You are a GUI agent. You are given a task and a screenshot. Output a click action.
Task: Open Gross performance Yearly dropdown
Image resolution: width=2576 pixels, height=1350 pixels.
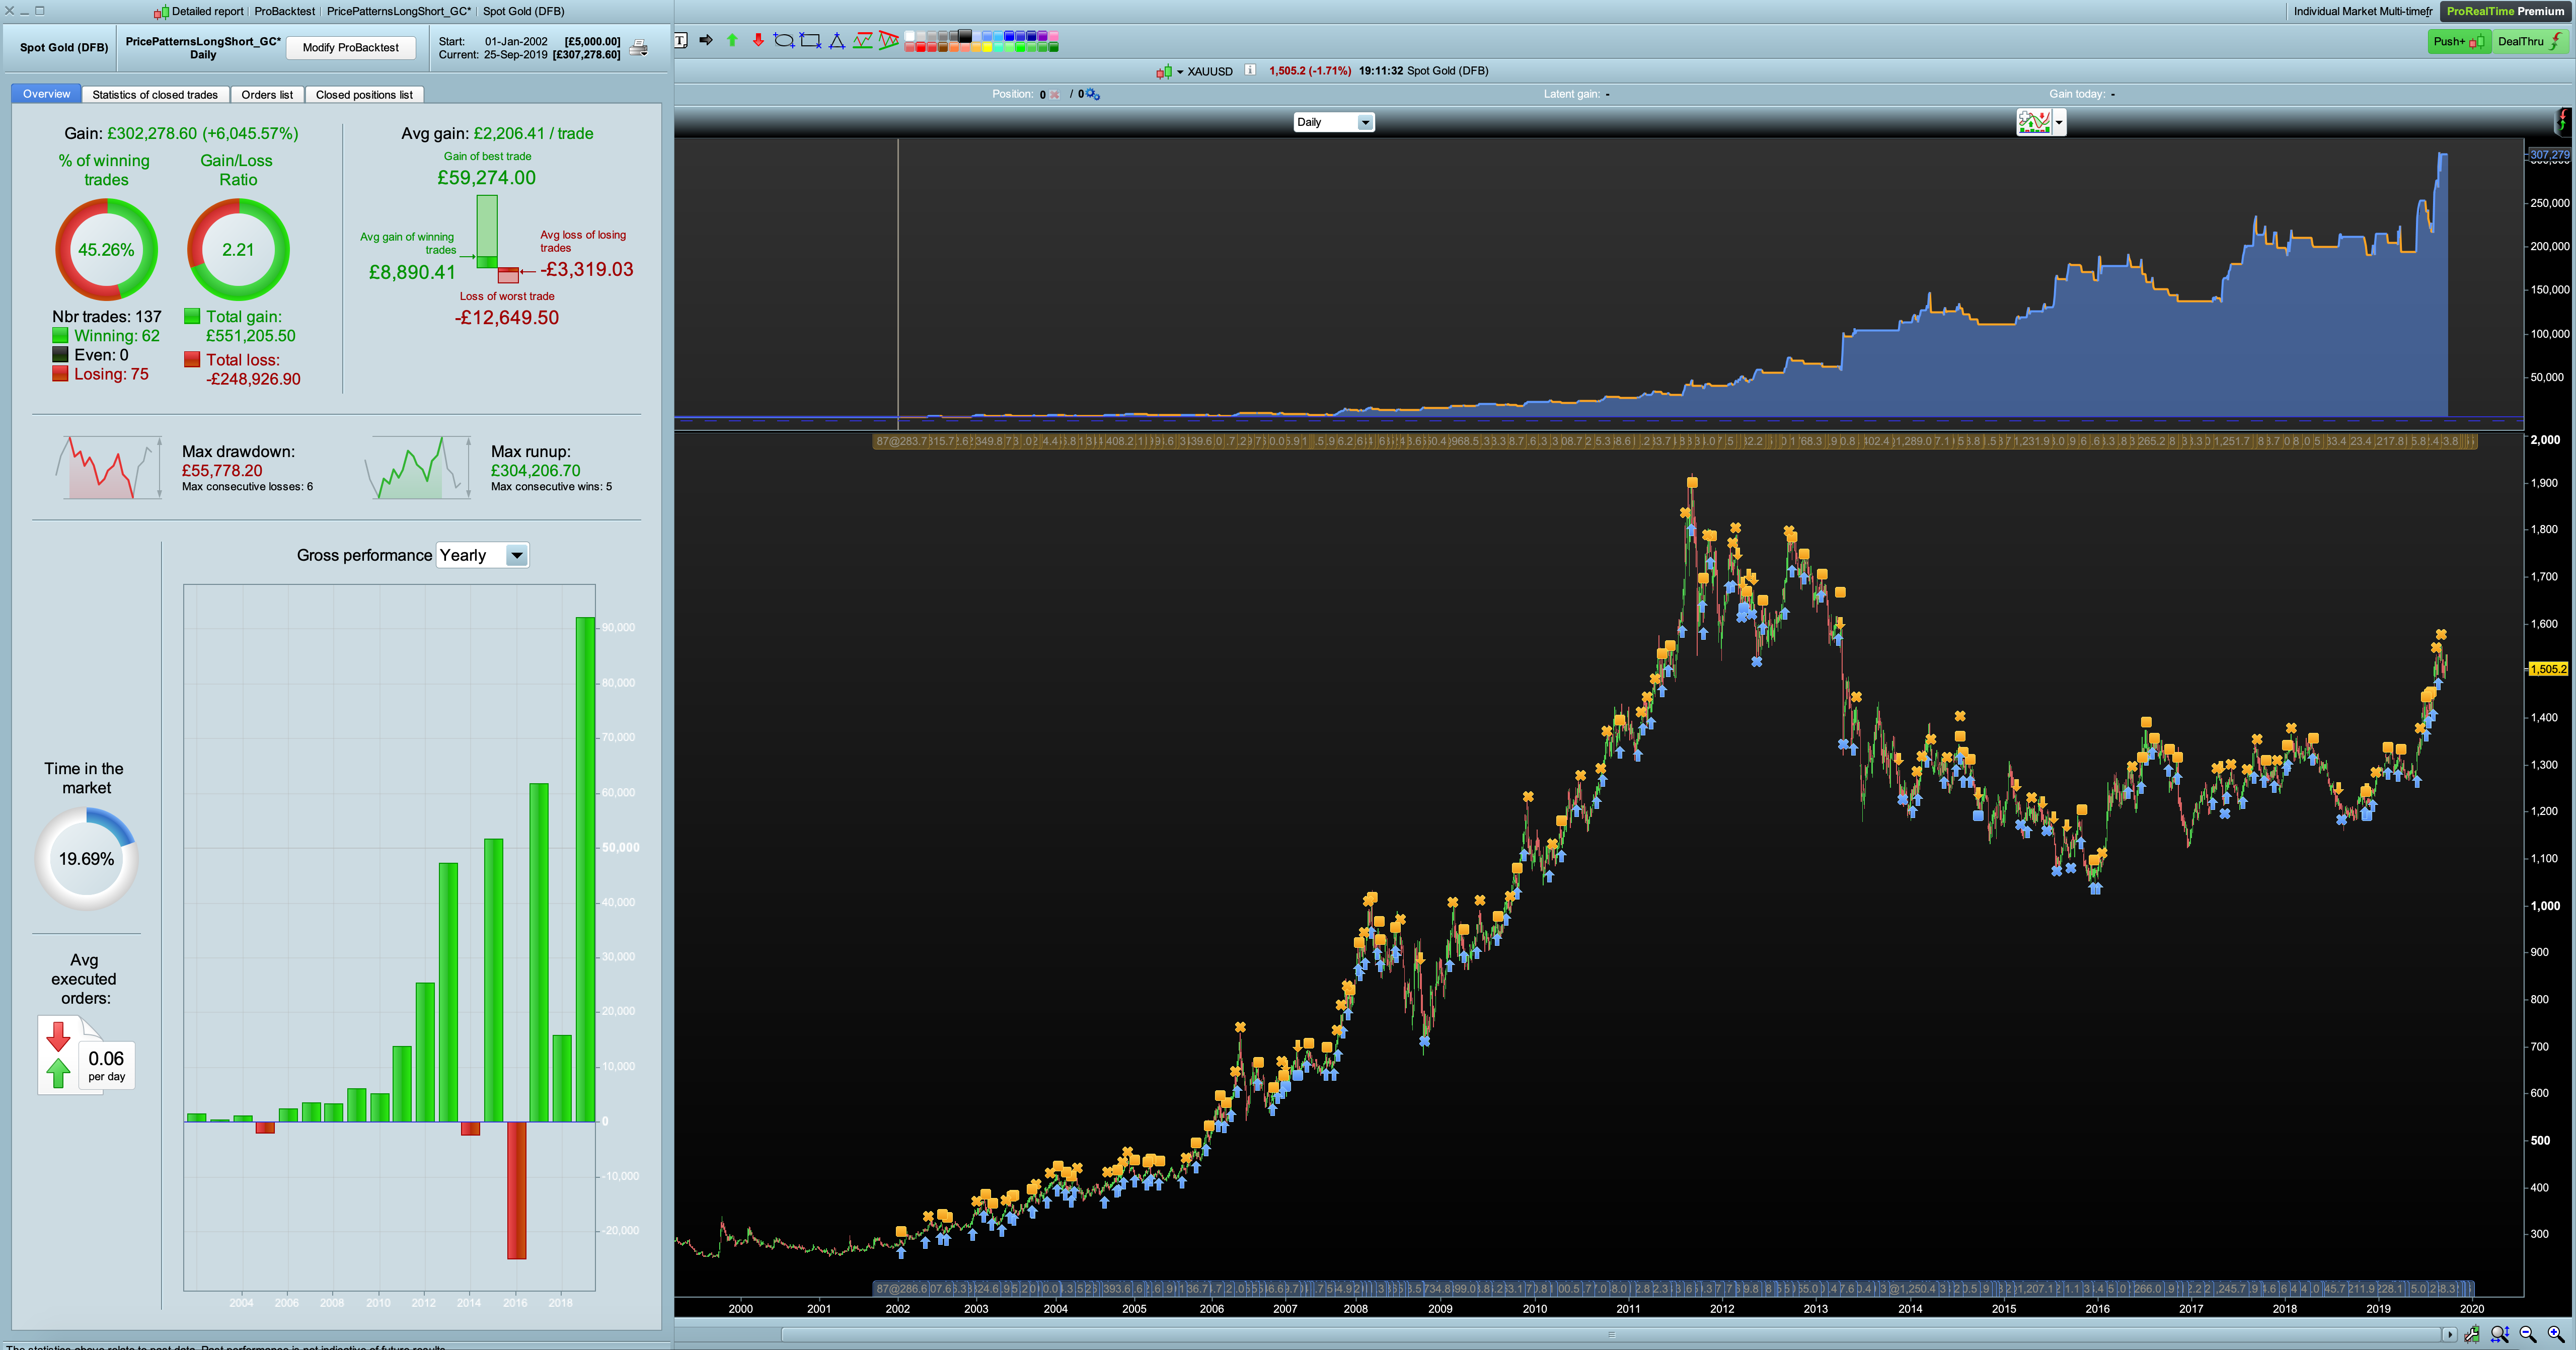[516, 555]
